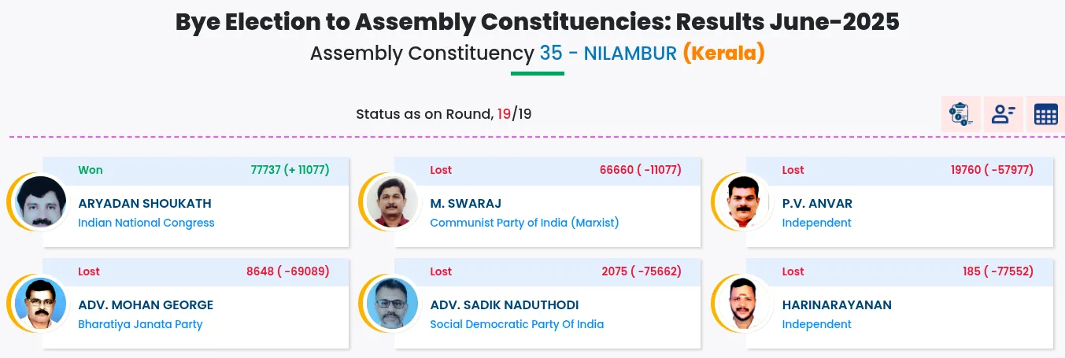Screen dimensions: 1065x358
Task: Click the Bharatiya Janata Party label
Action: point(140,324)
